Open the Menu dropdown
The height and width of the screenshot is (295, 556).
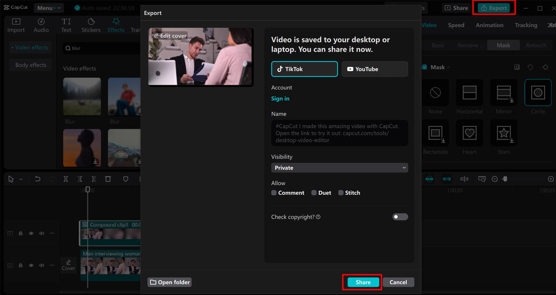pyautogui.click(x=49, y=8)
